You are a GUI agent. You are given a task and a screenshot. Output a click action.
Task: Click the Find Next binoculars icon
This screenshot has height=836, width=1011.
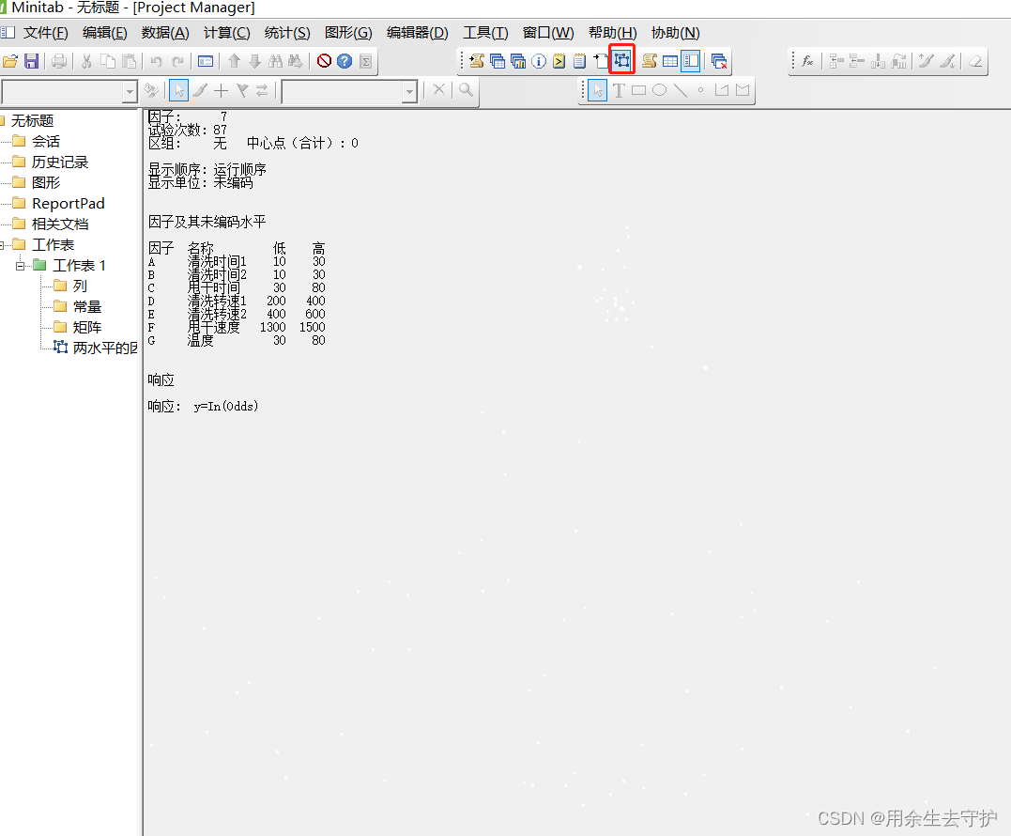pyautogui.click(x=296, y=61)
